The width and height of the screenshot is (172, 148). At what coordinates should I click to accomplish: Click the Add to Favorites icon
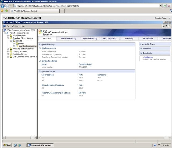tap(6, 11)
